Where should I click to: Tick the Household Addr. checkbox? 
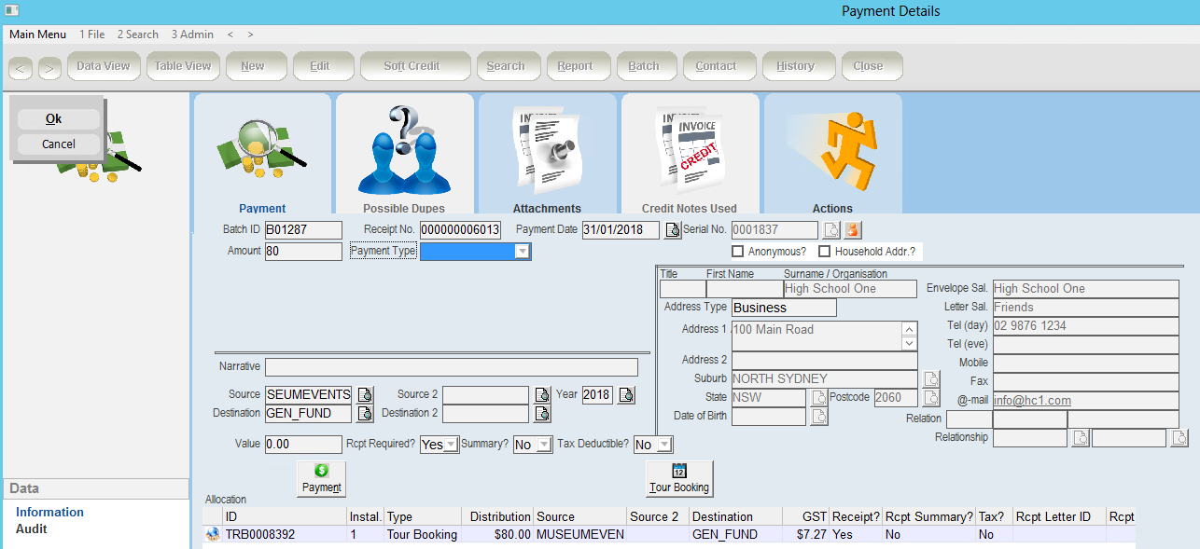(824, 252)
